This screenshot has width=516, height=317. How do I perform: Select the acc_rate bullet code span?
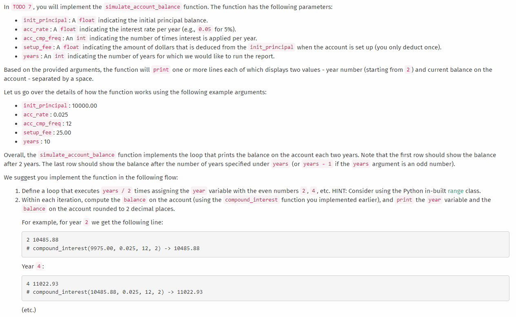pos(35,29)
